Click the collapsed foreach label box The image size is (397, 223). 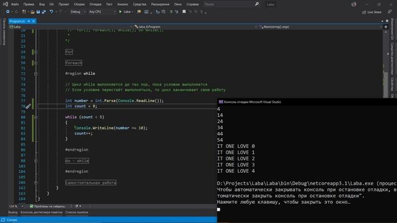[x=74, y=63]
